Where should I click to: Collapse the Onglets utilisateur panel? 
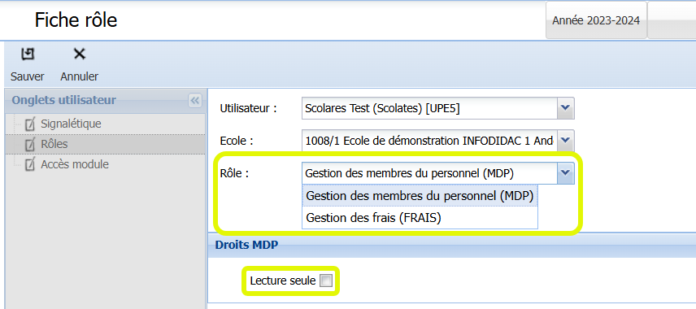(x=194, y=100)
